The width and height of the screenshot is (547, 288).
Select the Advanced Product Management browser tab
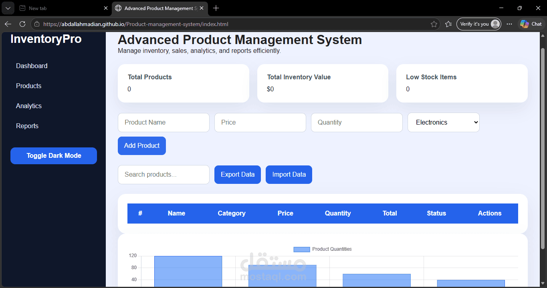pyautogui.click(x=159, y=8)
